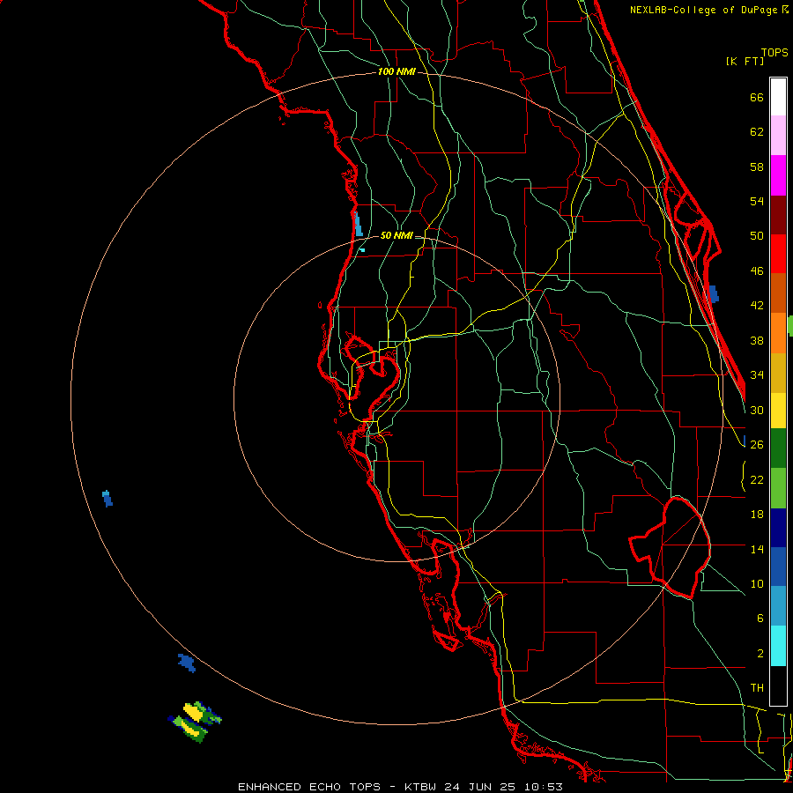
Task: Click the "38" scale label
Action: 757,340
